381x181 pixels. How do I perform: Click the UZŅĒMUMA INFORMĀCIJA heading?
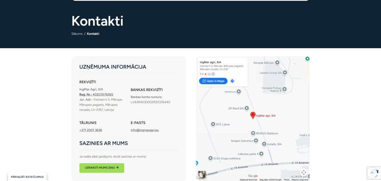click(x=113, y=67)
